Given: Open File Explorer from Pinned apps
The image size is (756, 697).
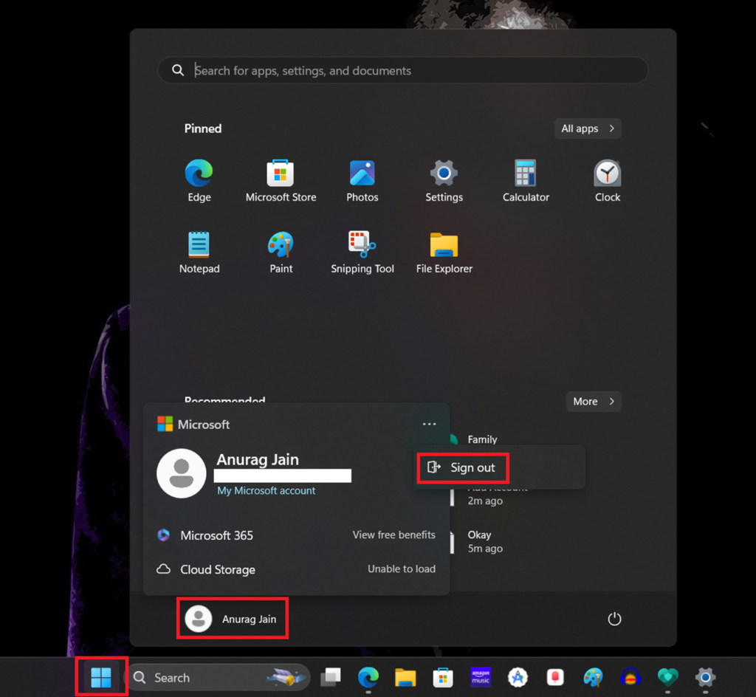Looking at the screenshot, I should pos(444,252).
